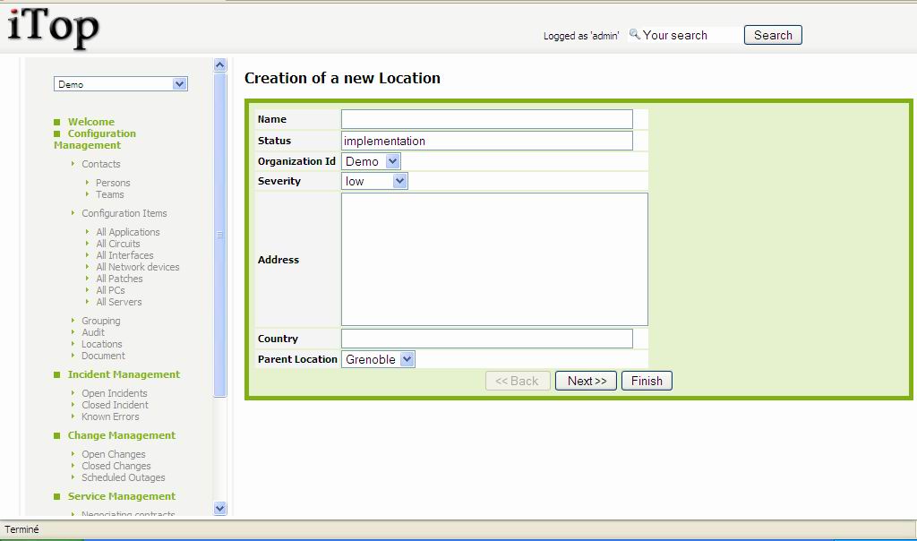Open the Configuration Management menu
This screenshot has height=541, width=917.
pyautogui.click(x=95, y=139)
